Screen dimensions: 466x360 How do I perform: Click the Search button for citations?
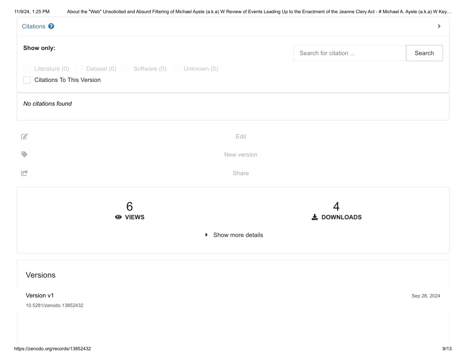pyautogui.click(x=424, y=53)
